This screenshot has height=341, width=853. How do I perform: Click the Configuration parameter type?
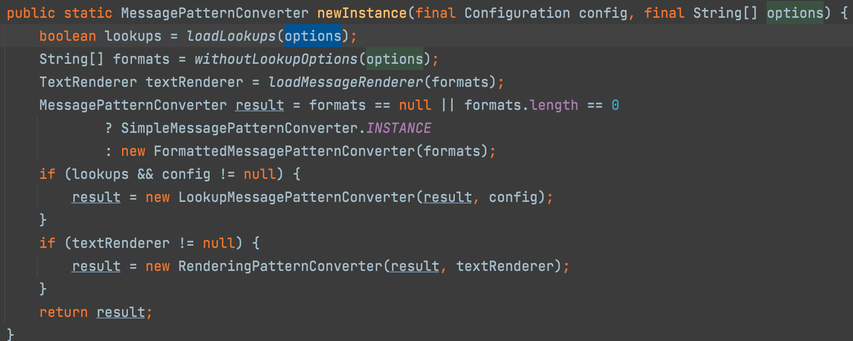517,13
